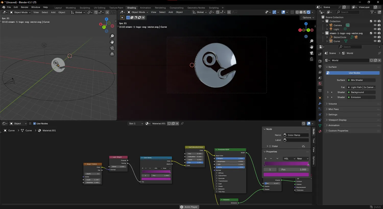Disable BézierCircle in renders camera icon
Image resolution: width=383 pixels, height=209 pixels.
pos(379,37)
